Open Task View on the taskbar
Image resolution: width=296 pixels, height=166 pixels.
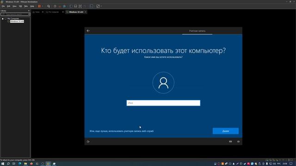click(14, 164)
